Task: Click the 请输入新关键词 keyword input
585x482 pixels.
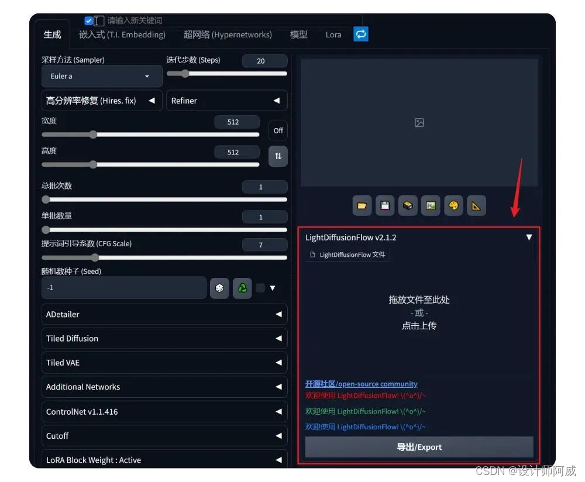Action: tap(233, 20)
